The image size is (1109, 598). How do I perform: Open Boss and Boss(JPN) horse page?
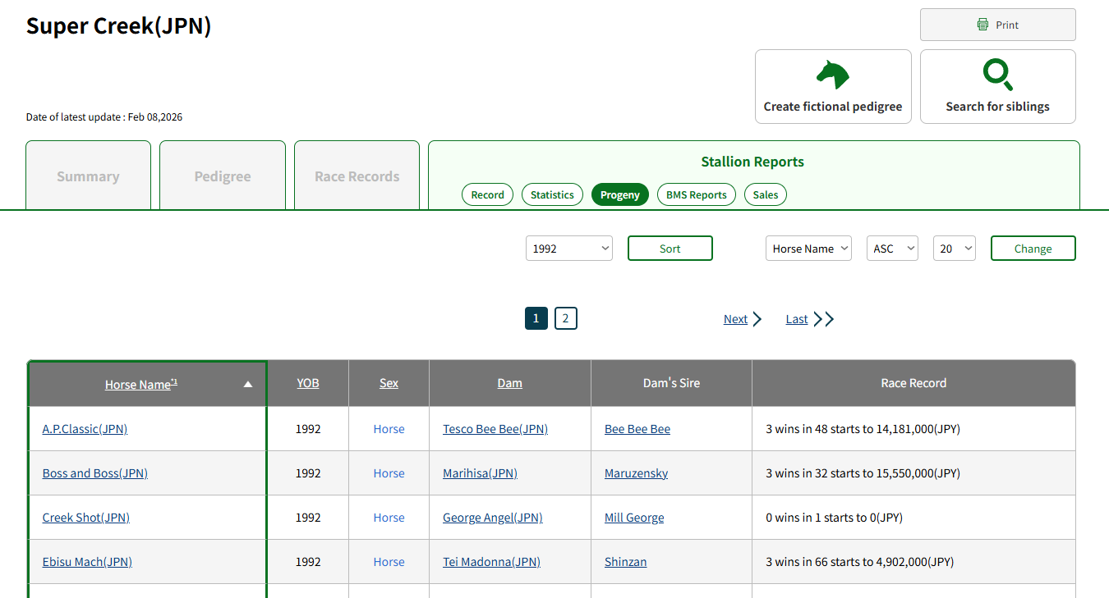95,473
